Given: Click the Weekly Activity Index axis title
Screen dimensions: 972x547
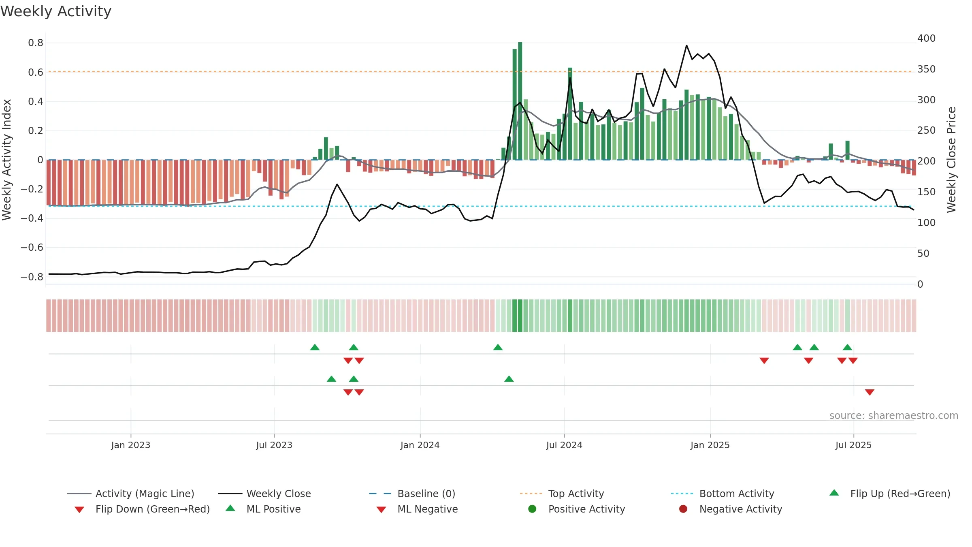Looking at the screenshot, I should coord(7,160).
